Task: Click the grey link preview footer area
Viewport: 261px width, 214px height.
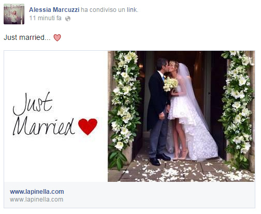Action: point(129,195)
